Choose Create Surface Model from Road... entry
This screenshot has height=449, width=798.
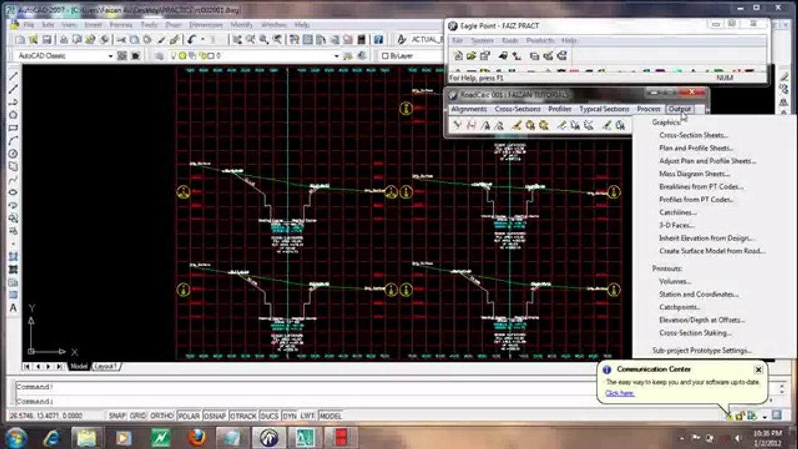712,251
